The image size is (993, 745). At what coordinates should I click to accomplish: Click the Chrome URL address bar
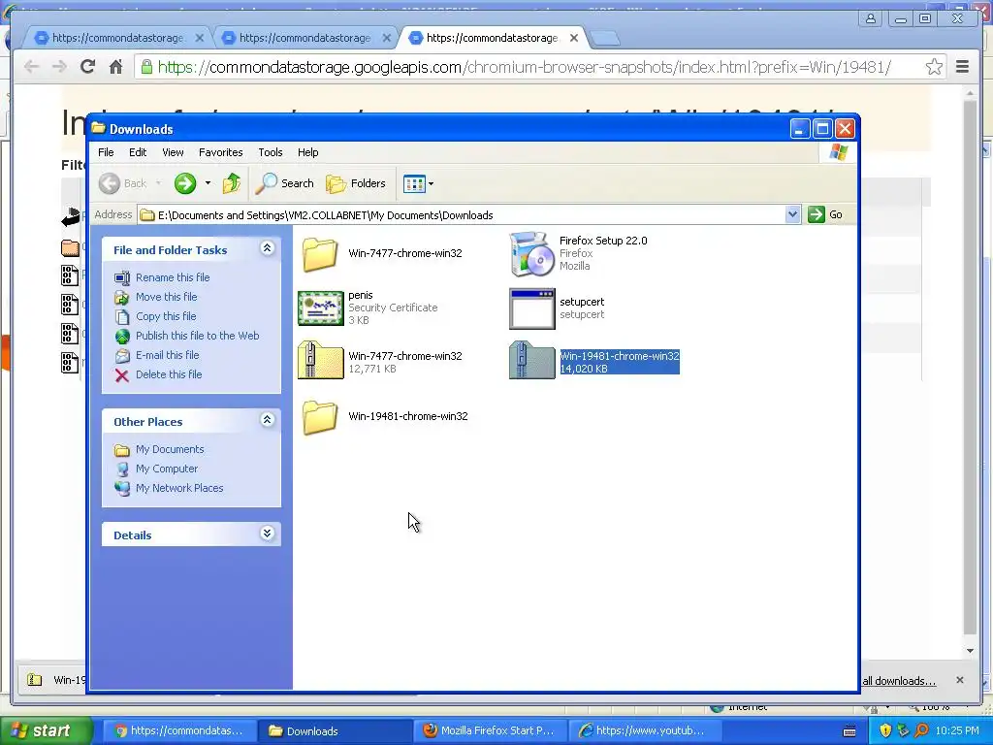click(x=539, y=67)
